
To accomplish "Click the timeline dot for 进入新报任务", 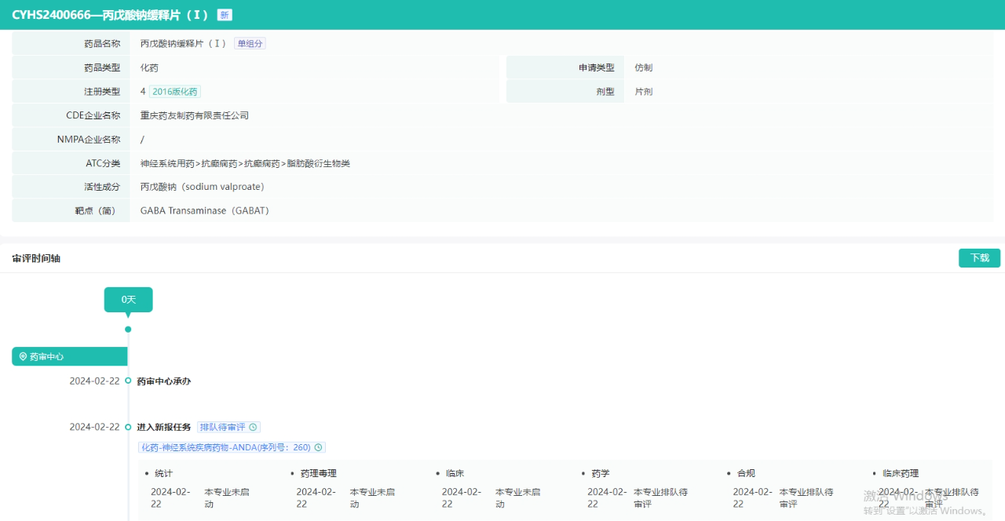I will 128,428.
